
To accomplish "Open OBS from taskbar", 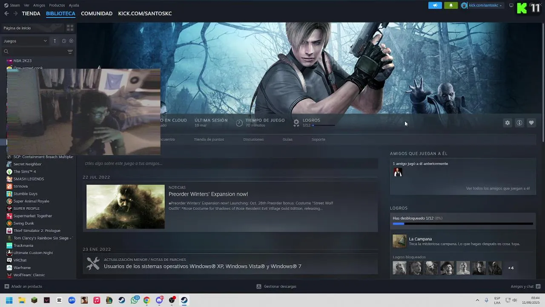I will 172,300.
